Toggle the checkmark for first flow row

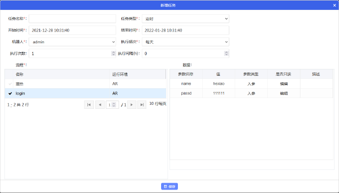click(10, 84)
